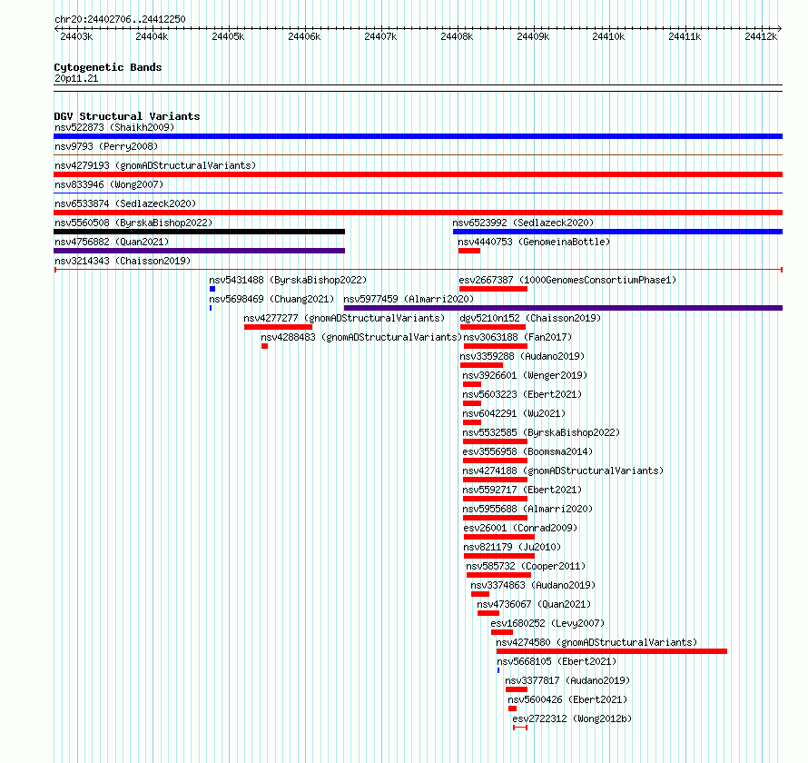Image resolution: width=808 pixels, height=763 pixels.
Task: Open nsv6042291 (Wu2021) label
Action: click(514, 413)
